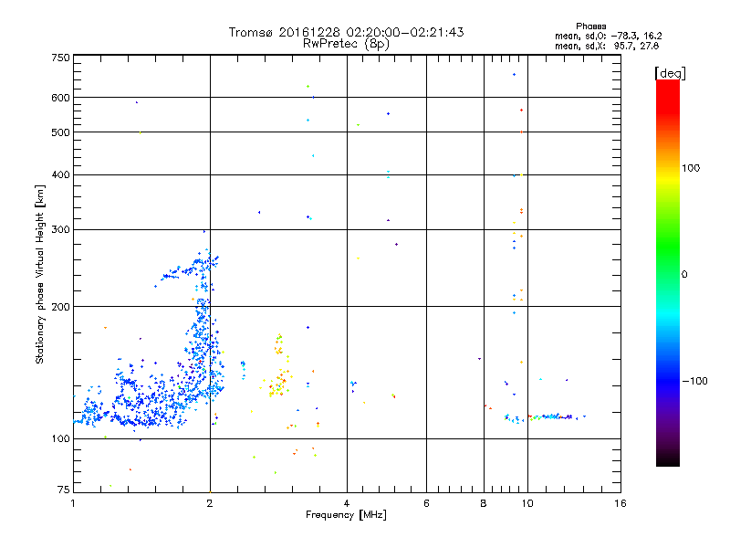Click the 'Frequency [MHz]' axis label
Viewport: 730px width, 548px height.
point(346,515)
